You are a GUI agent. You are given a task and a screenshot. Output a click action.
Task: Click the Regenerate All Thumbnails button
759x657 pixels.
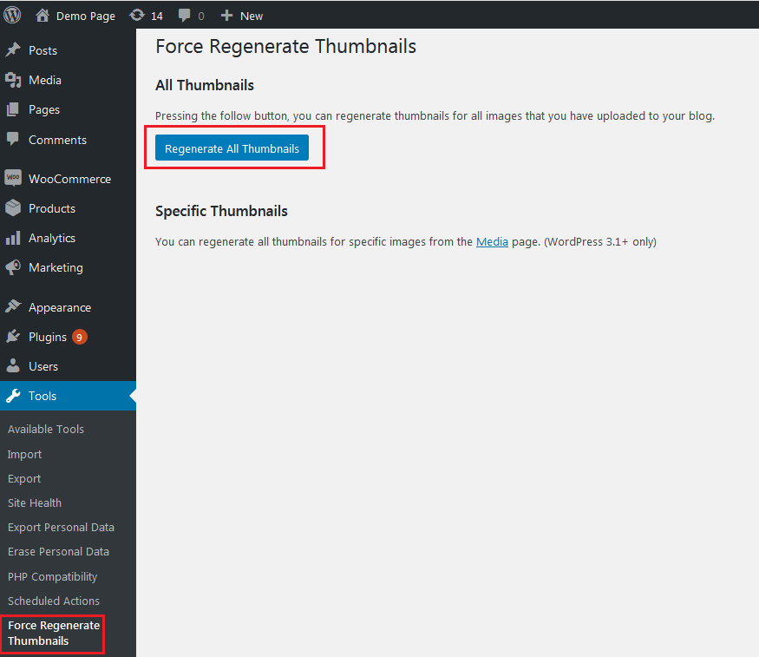coord(232,148)
